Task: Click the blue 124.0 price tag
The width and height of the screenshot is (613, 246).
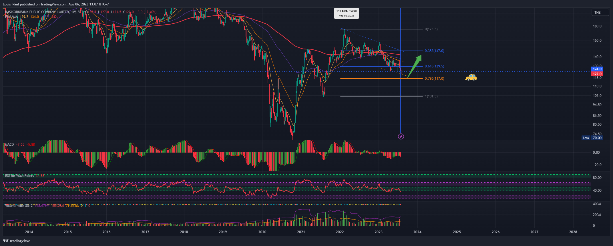Action: click(x=597, y=69)
